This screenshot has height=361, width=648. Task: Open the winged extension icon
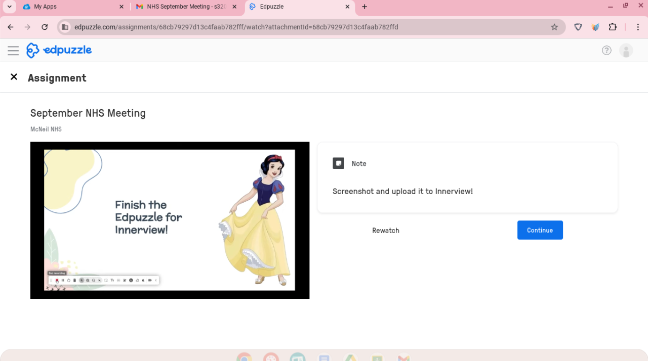595,27
